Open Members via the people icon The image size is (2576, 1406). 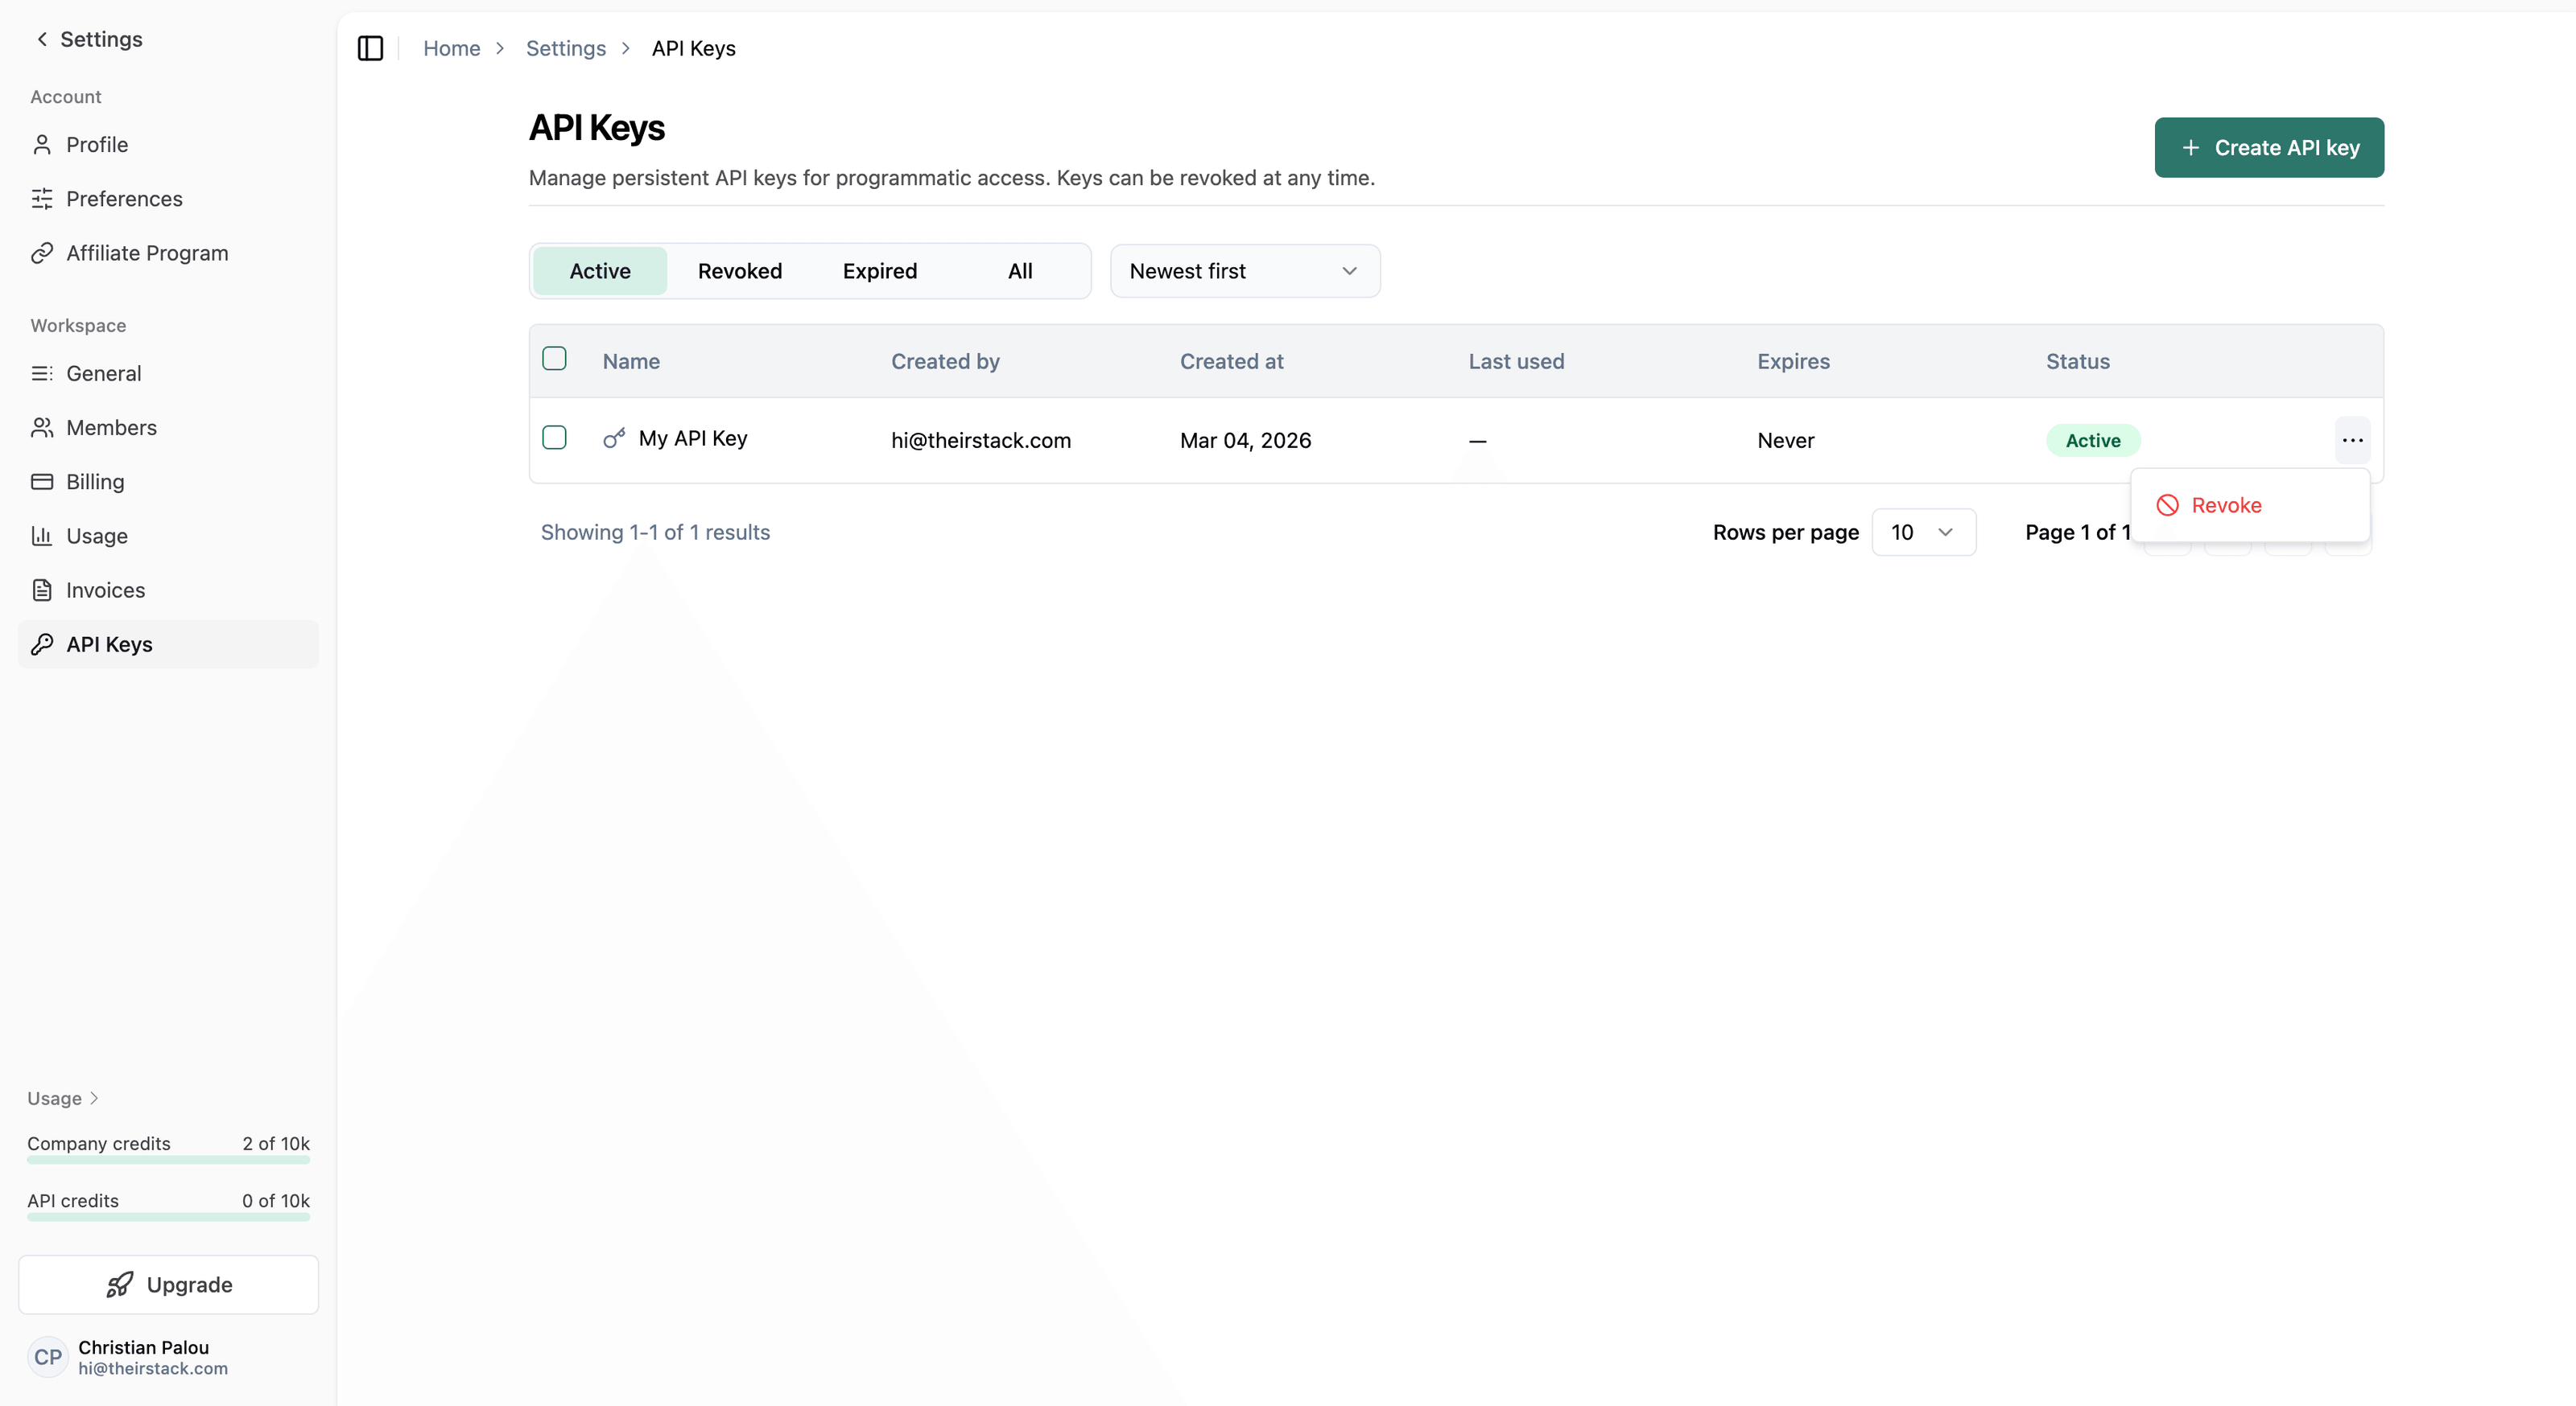(42, 428)
